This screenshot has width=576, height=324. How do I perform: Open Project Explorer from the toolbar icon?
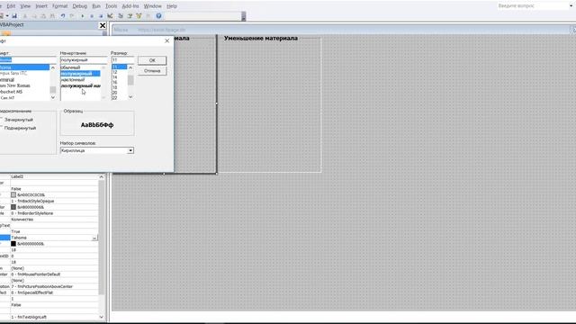(x=121, y=16)
